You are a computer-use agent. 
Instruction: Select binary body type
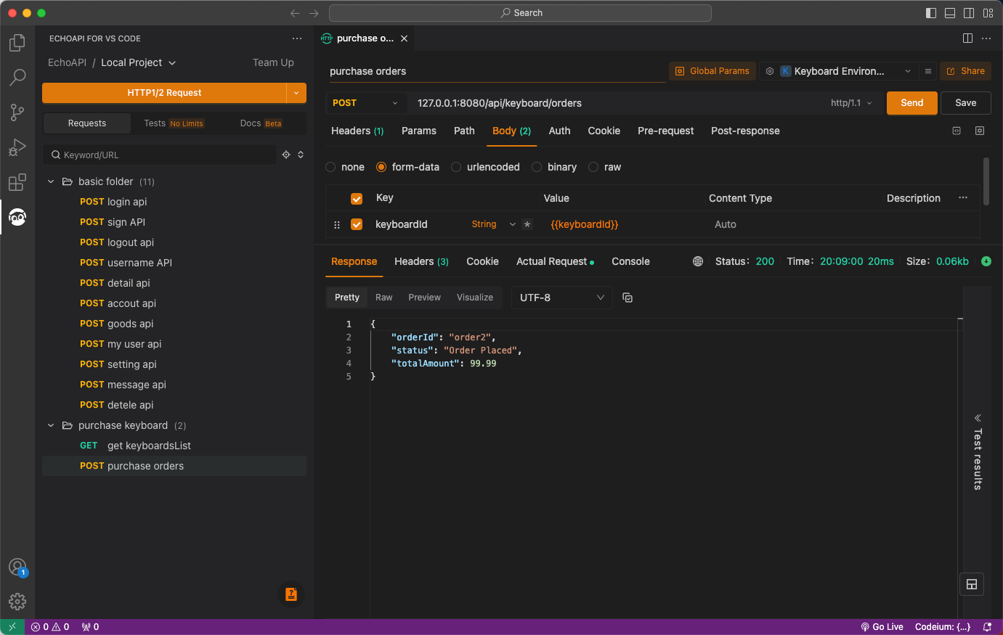tap(537, 167)
